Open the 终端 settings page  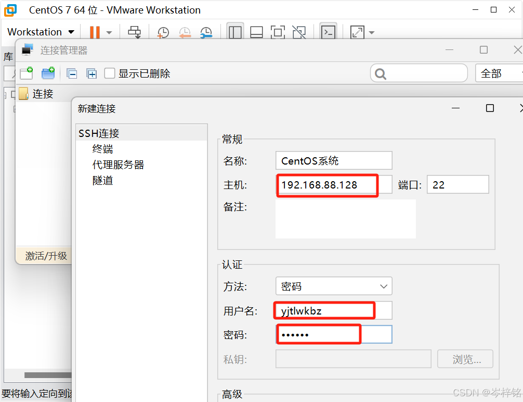(103, 149)
